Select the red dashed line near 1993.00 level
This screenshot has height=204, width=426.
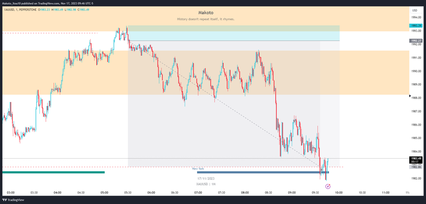[x=50, y=33]
